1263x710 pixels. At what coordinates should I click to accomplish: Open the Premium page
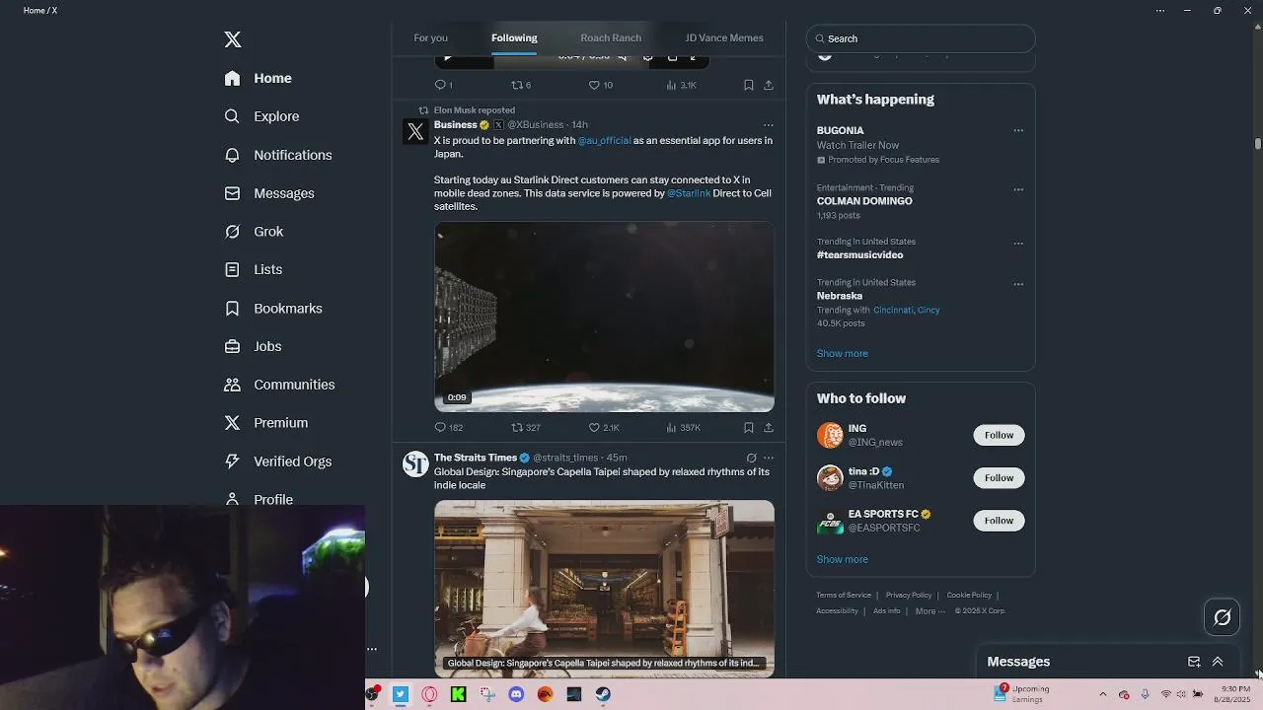265,423
